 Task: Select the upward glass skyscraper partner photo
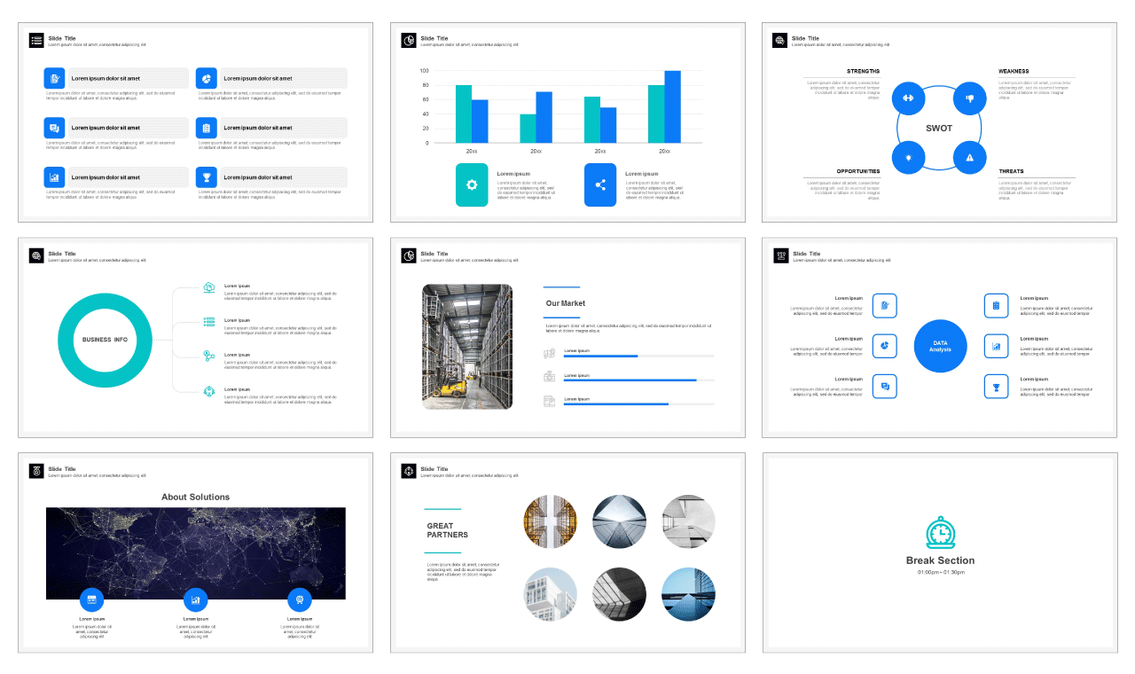(x=619, y=521)
